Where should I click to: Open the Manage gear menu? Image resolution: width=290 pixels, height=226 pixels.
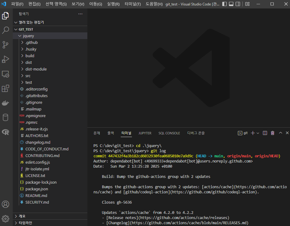coord(5,219)
